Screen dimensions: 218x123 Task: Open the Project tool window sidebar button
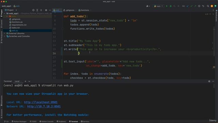tap(1, 13)
